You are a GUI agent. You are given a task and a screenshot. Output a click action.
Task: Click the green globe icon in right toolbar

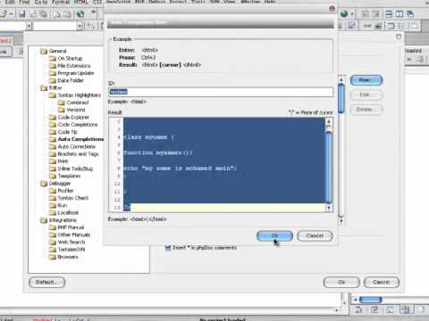click(x=344, y=13)
